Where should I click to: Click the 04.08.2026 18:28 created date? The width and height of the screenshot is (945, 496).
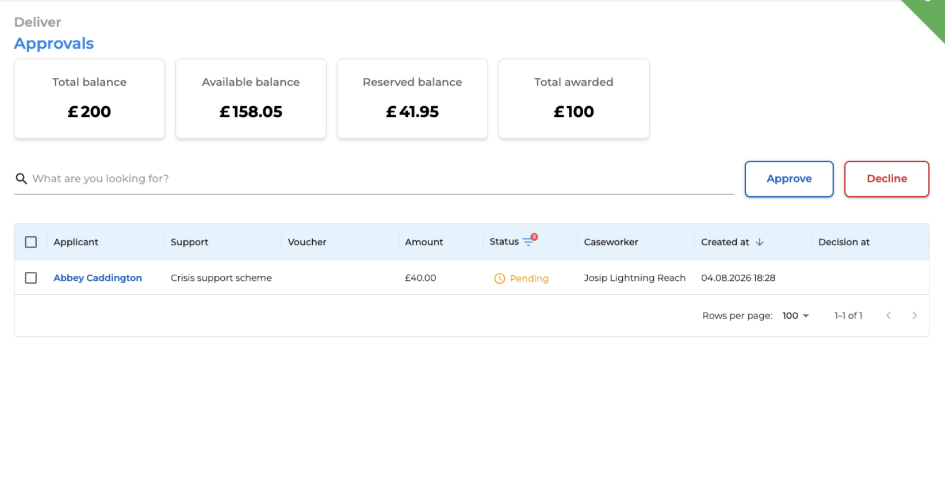point(738,277)
